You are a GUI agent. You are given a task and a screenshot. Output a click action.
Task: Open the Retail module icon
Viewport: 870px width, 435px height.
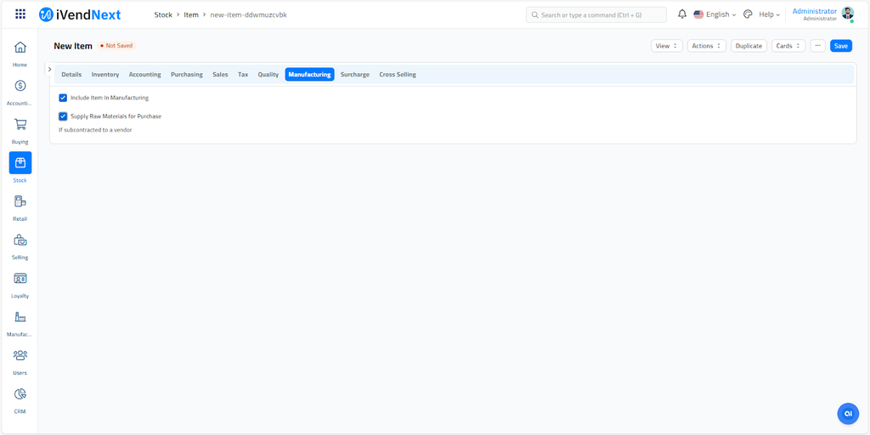pyautogui.click(x=20, y=202)
